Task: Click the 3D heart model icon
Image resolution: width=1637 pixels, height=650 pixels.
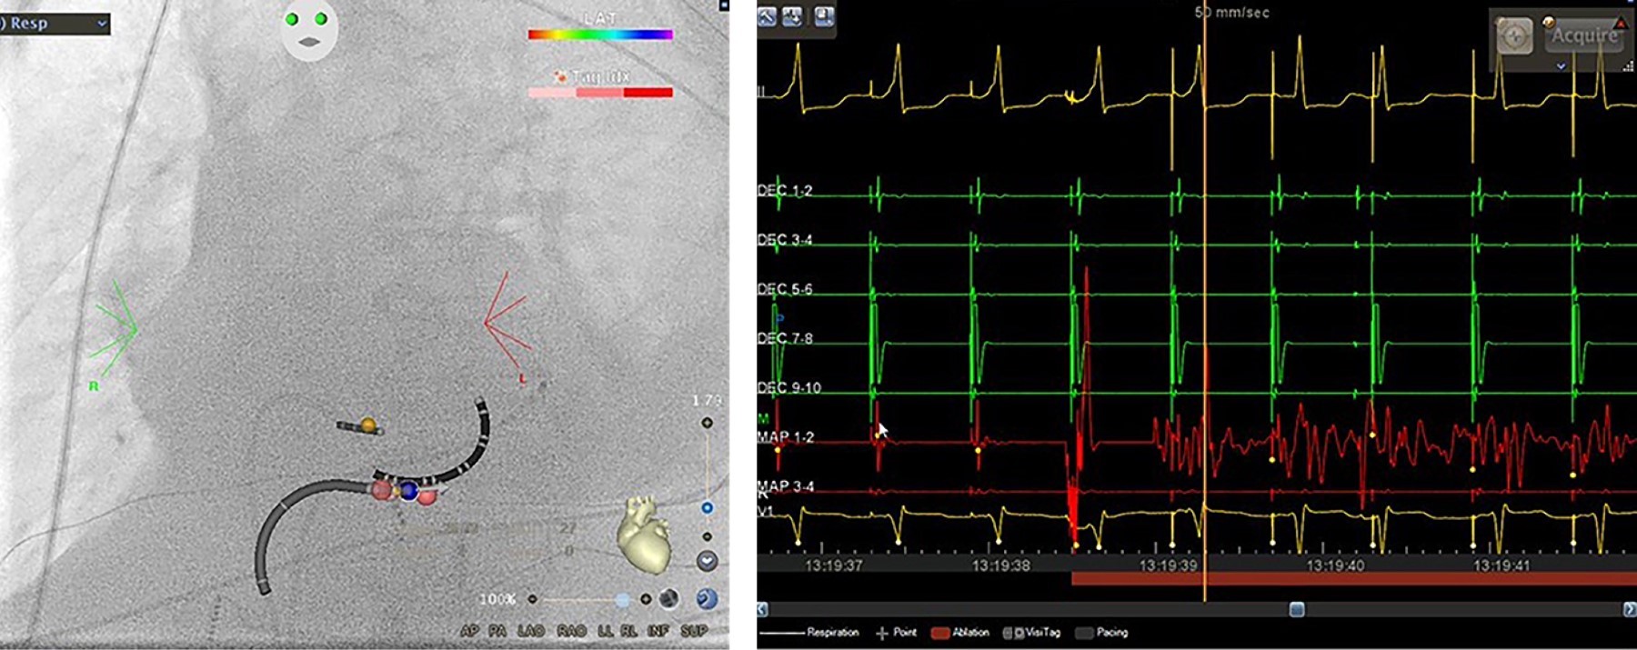Action: tap(643, 533)
